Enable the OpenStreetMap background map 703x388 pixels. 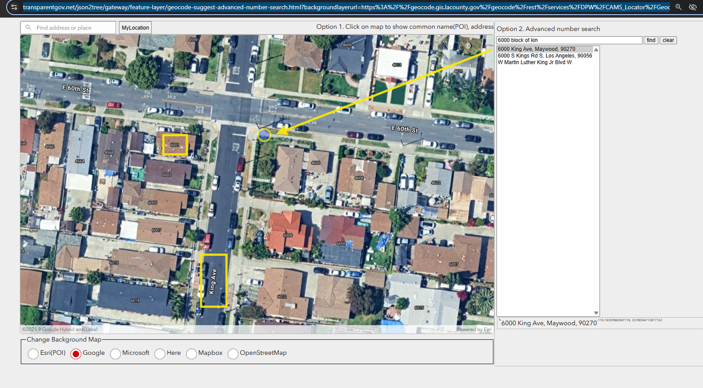(x=233, y=353)
